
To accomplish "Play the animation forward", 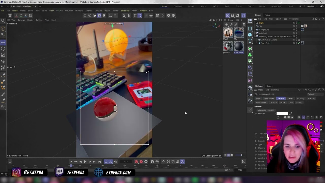I will click(85, 162).
